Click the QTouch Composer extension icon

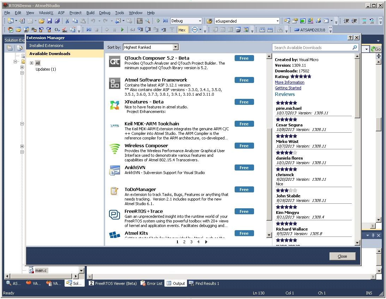115,61
